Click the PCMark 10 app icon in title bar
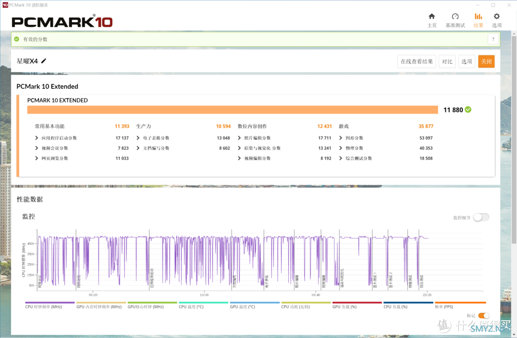517x338 pixels. click(5, 5)
